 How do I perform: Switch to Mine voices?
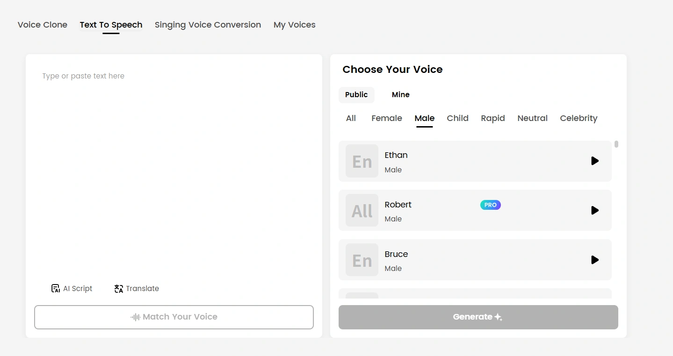tap(400, 94)
